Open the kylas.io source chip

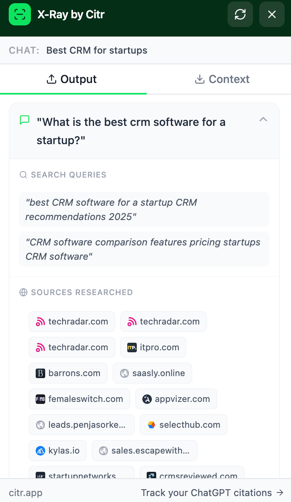57,450
